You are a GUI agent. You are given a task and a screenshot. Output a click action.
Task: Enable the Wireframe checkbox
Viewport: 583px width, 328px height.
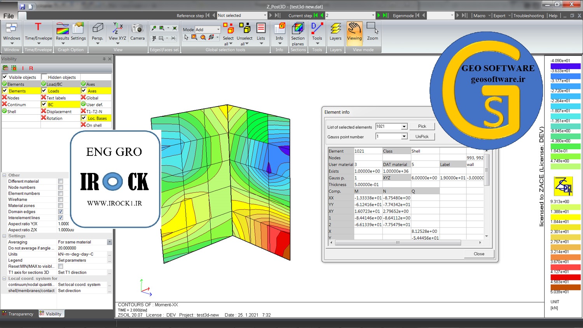pyautogui.click(x=61, y=199)
